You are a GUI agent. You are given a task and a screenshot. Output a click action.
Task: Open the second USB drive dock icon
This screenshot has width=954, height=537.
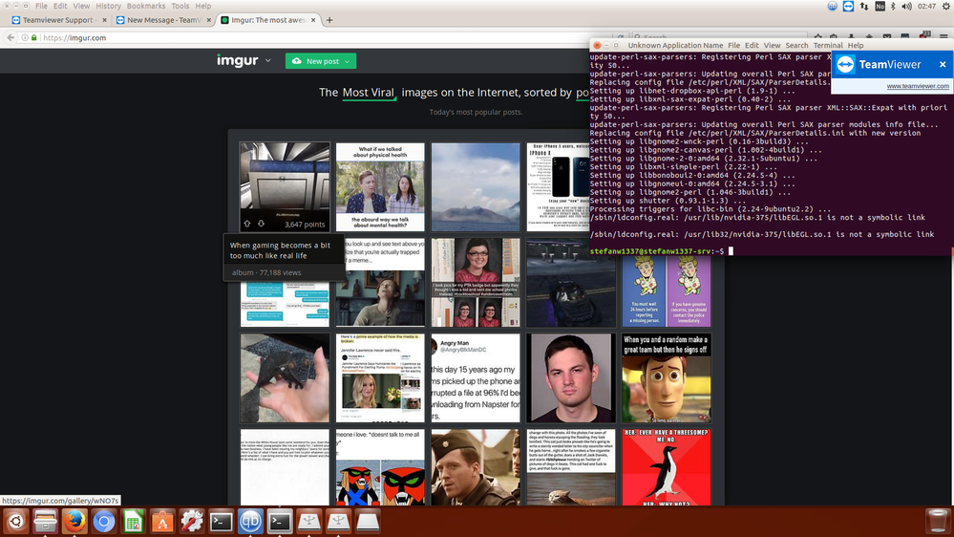point(338,522)
